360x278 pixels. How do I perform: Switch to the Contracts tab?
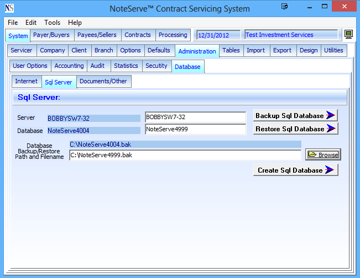(x=138, y=35)
